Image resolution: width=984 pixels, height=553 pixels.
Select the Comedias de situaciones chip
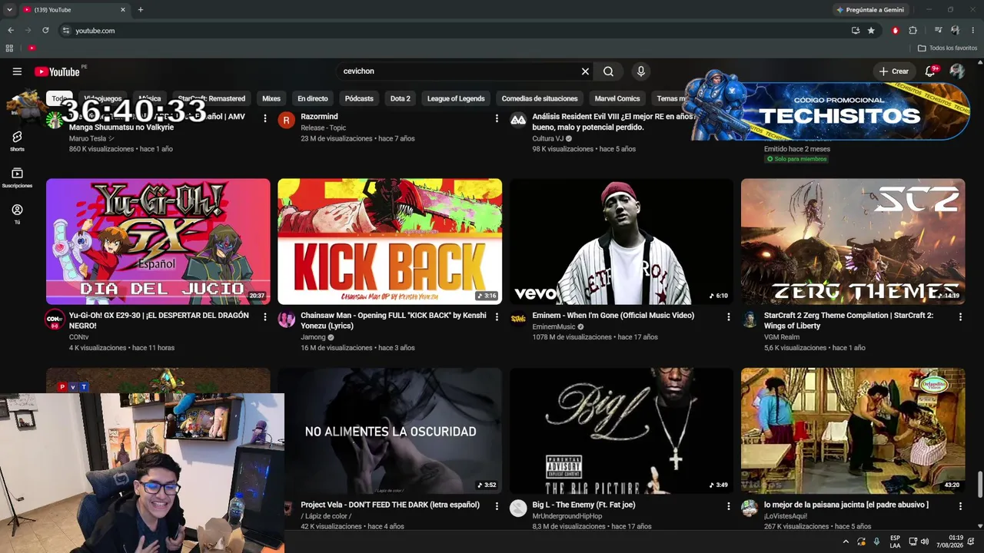pyautogui.click(x=540, y=98)
